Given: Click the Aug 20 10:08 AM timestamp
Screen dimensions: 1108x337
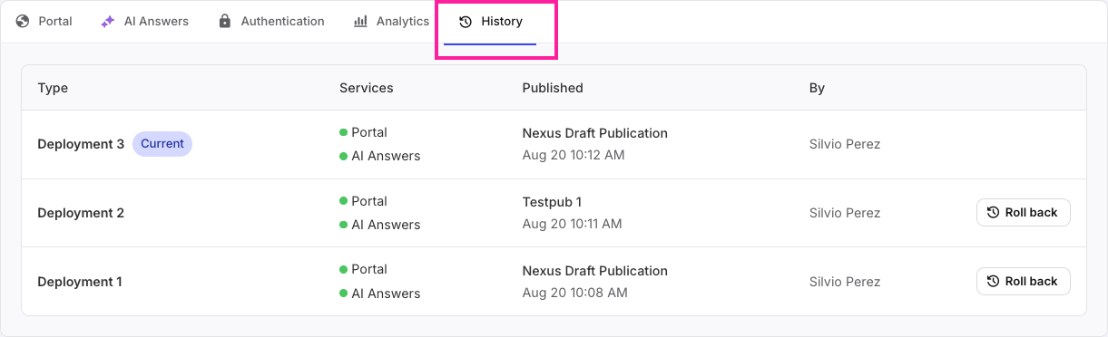Looking at the screenshot, I should pyautogui.click(x=574, y=293).
